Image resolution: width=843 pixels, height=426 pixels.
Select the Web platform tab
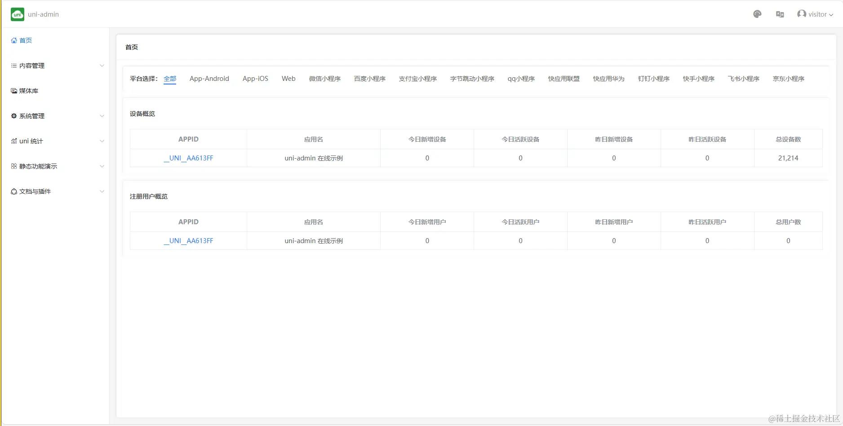pos(288,79)
